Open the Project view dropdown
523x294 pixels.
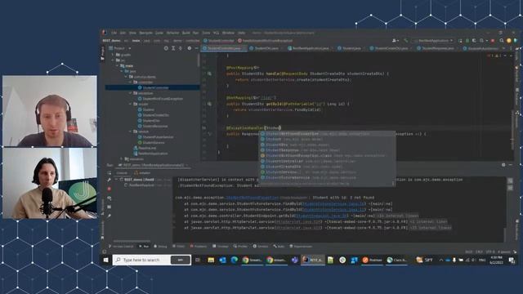[x=120, y=48]
